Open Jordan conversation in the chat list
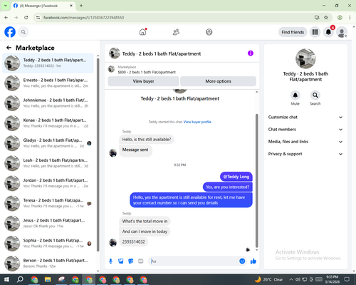 tap(48, 183)
